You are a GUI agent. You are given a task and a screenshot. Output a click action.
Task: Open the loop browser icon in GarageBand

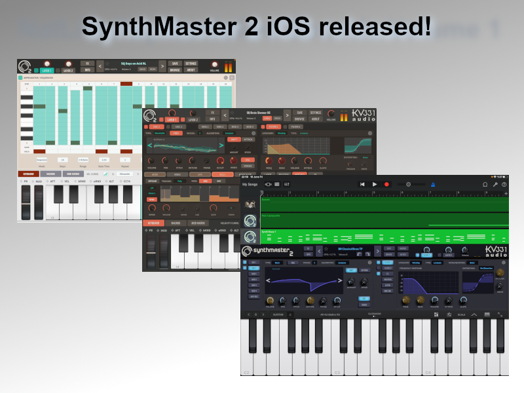(485, 184)
